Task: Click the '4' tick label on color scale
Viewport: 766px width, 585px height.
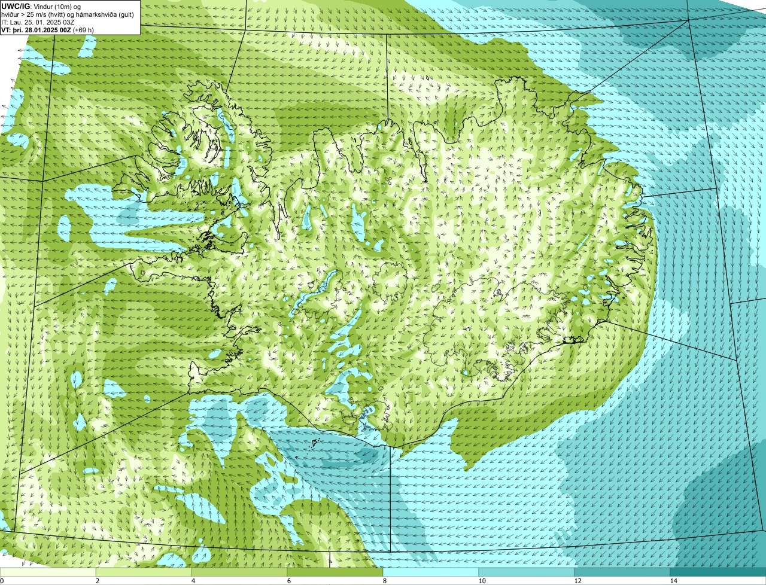Action: 193,581
